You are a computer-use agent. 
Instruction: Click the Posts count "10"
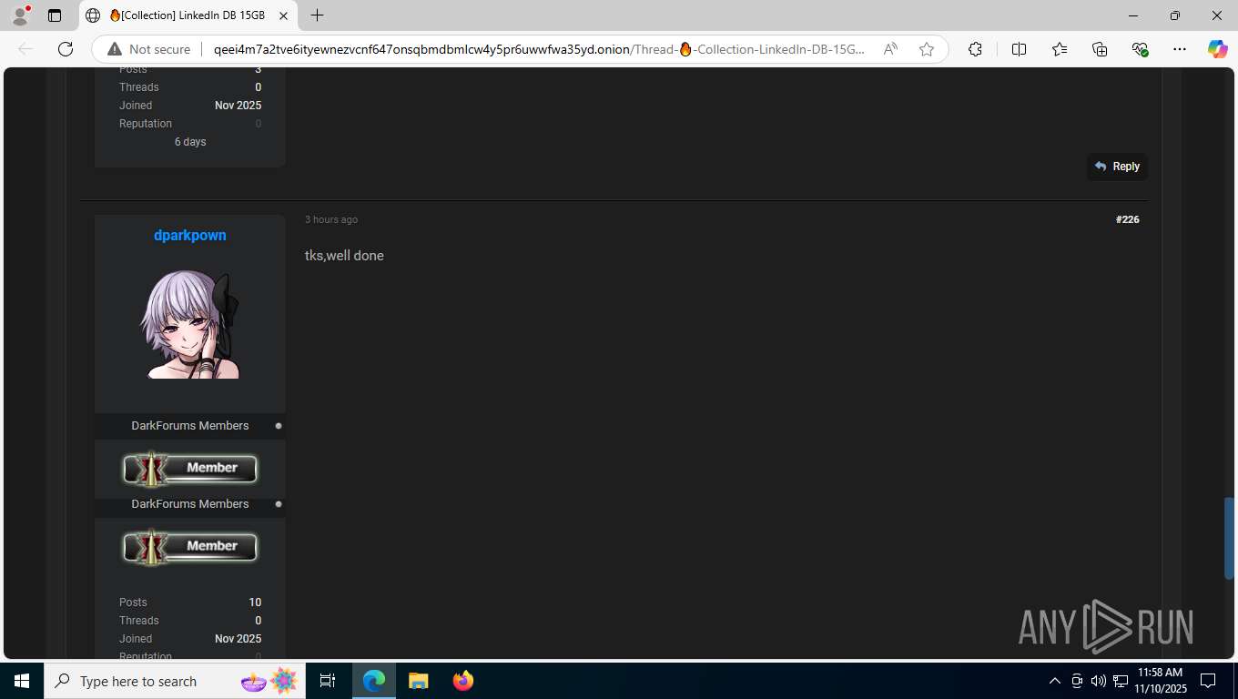[255, 603]
